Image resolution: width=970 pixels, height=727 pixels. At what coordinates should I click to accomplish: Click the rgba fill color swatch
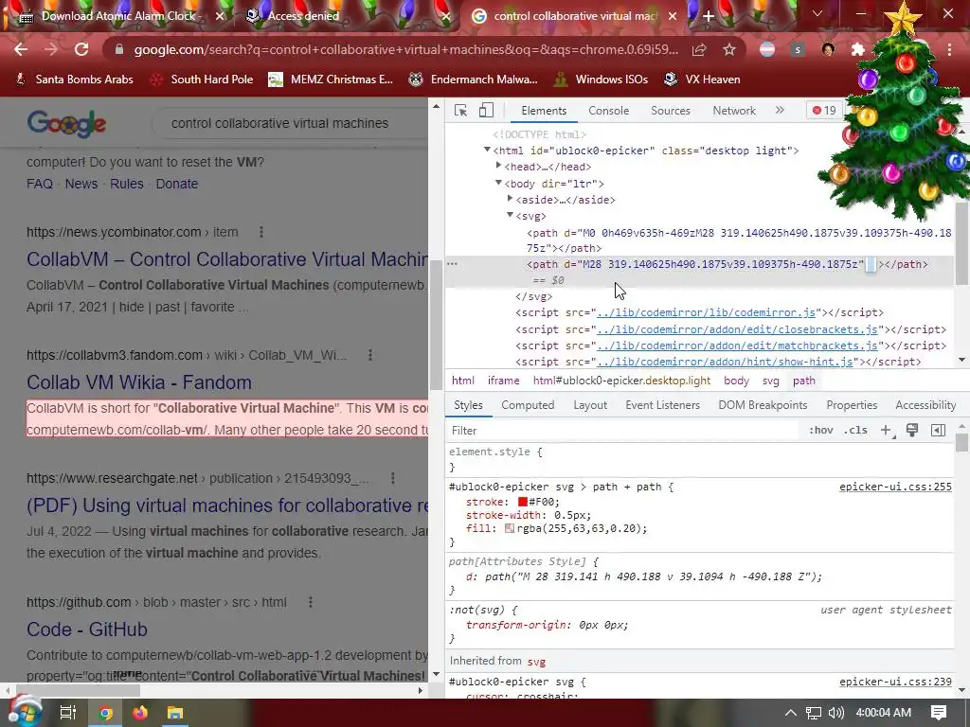click(x=509, y=528)
